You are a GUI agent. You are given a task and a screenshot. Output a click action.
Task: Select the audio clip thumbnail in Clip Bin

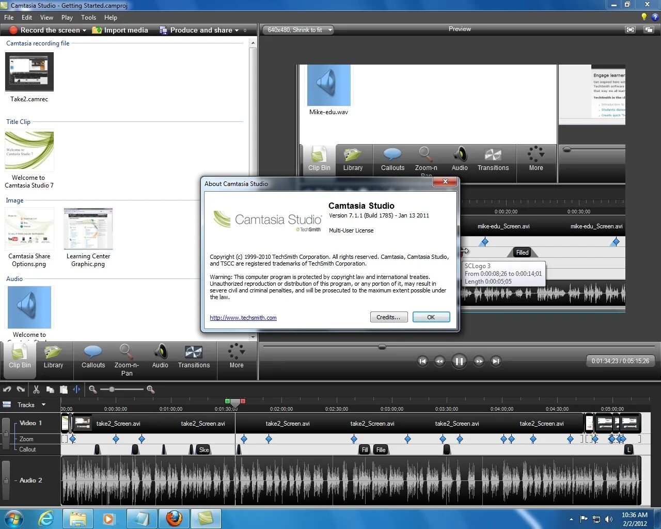pyautogui.click(x=29, y=307)
